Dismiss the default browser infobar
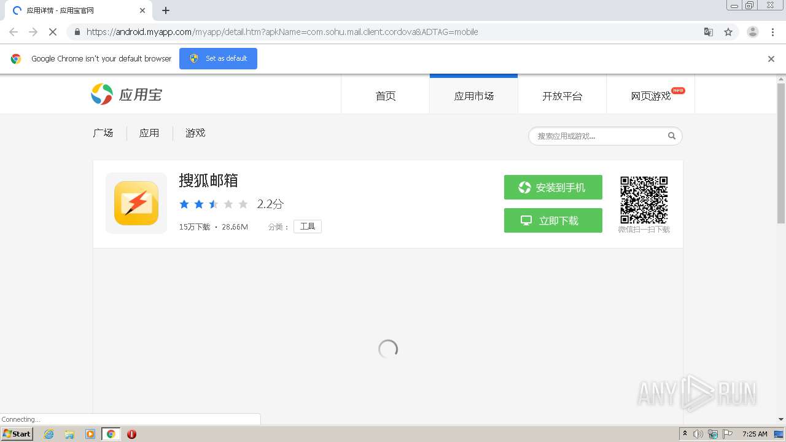Viewport: 786px width, 442px height. (771, 59)
